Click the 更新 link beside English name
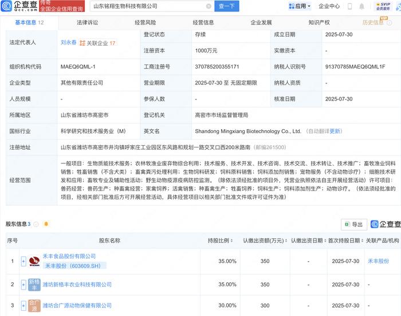This screenshot has height=316, width=401. [335, 131]
